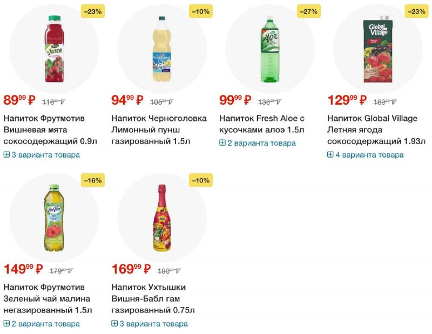Click the plus icon under Ухтышки drink
Viewport: 432px width, 334px height.
pos(114,323)
